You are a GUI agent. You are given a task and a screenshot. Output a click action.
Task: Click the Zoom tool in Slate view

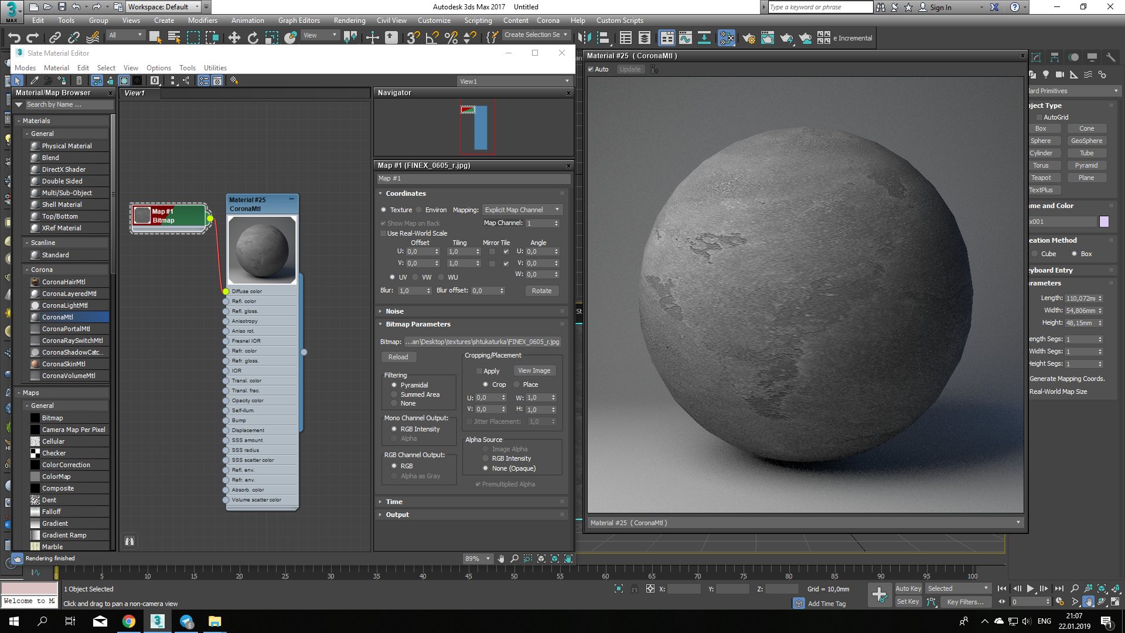[514, 559]
